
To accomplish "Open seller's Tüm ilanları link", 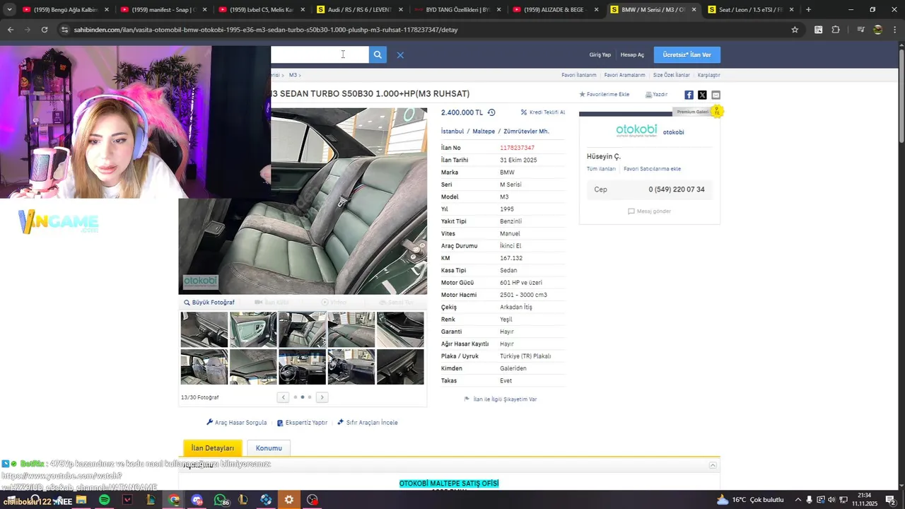I will (601, 169).
